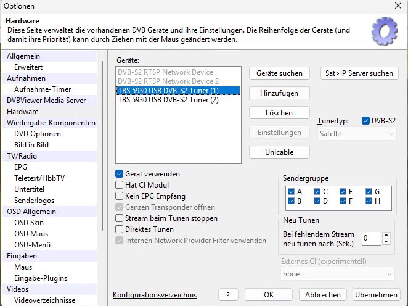Decrease the retune seconds spinner value
The width and height of the screenshot is (408, 306).
coord(386,241)
